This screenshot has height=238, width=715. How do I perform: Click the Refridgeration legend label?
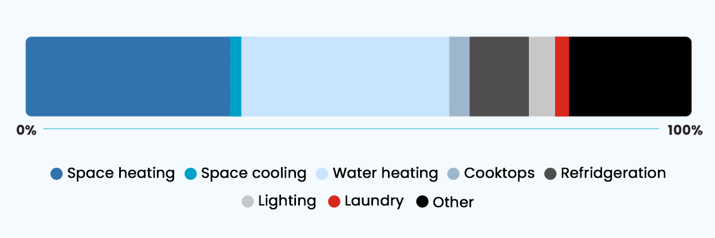(613, 173)
